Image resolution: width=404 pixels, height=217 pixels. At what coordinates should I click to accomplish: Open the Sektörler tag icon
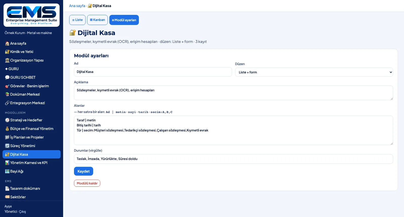tap(7, 197)
